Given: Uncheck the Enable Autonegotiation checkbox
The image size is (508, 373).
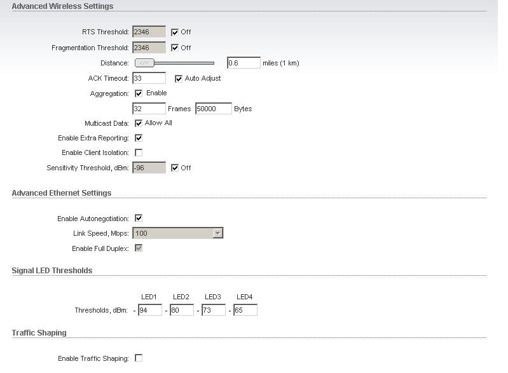Looking at the screenshot, I should (x=139, y=219).
